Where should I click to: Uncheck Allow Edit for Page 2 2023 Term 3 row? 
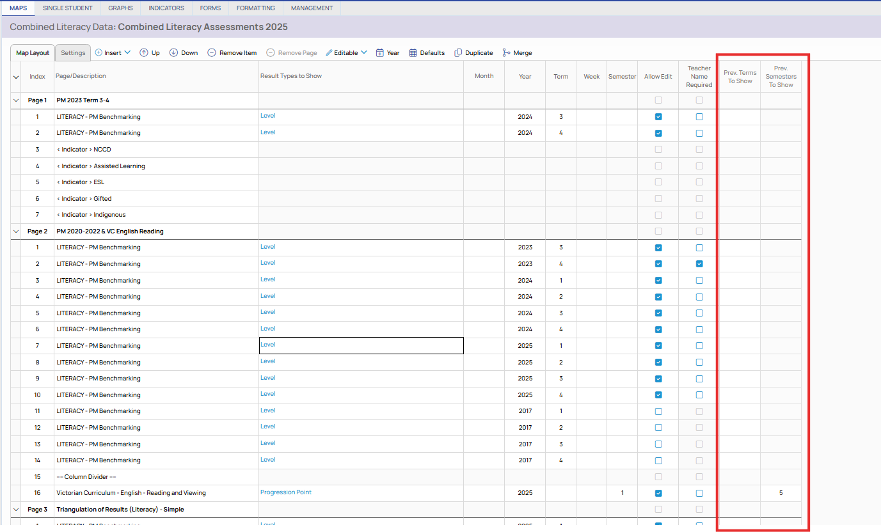point(658,247)
